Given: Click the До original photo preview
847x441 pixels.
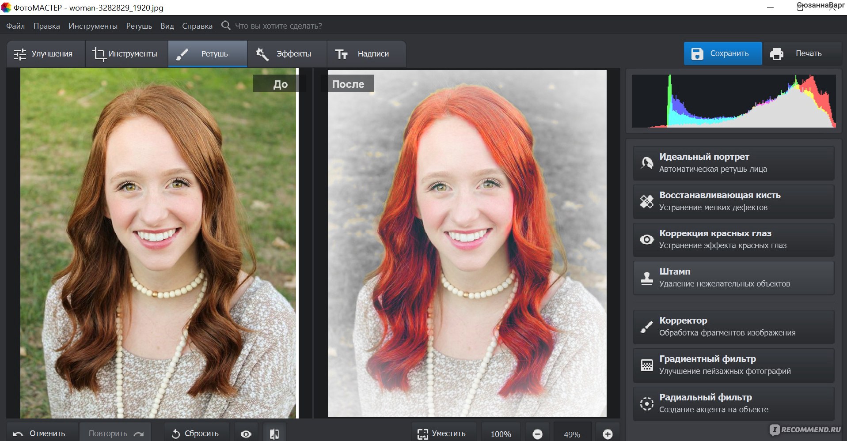Looking at the screenshot, I should point(158,243).
